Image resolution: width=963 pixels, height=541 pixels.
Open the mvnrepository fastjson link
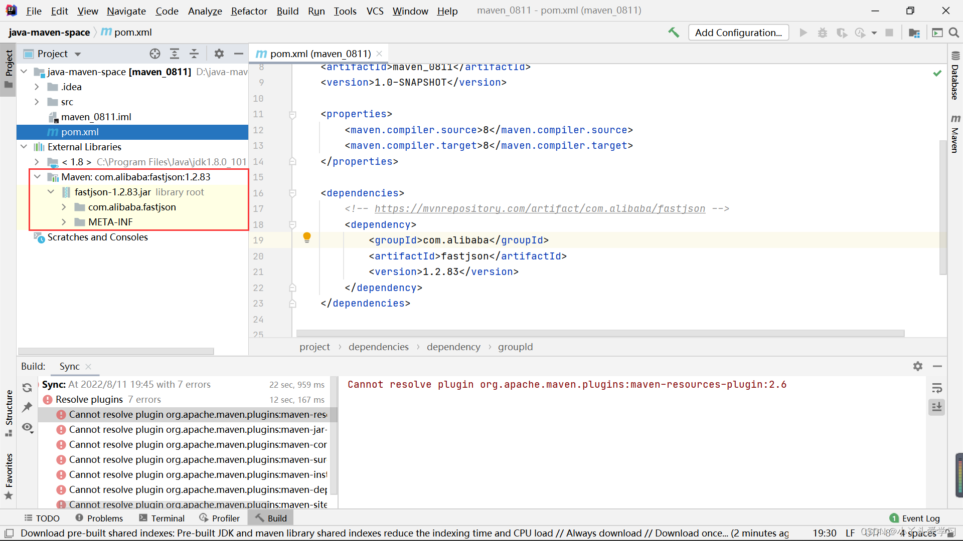[540, 208]
